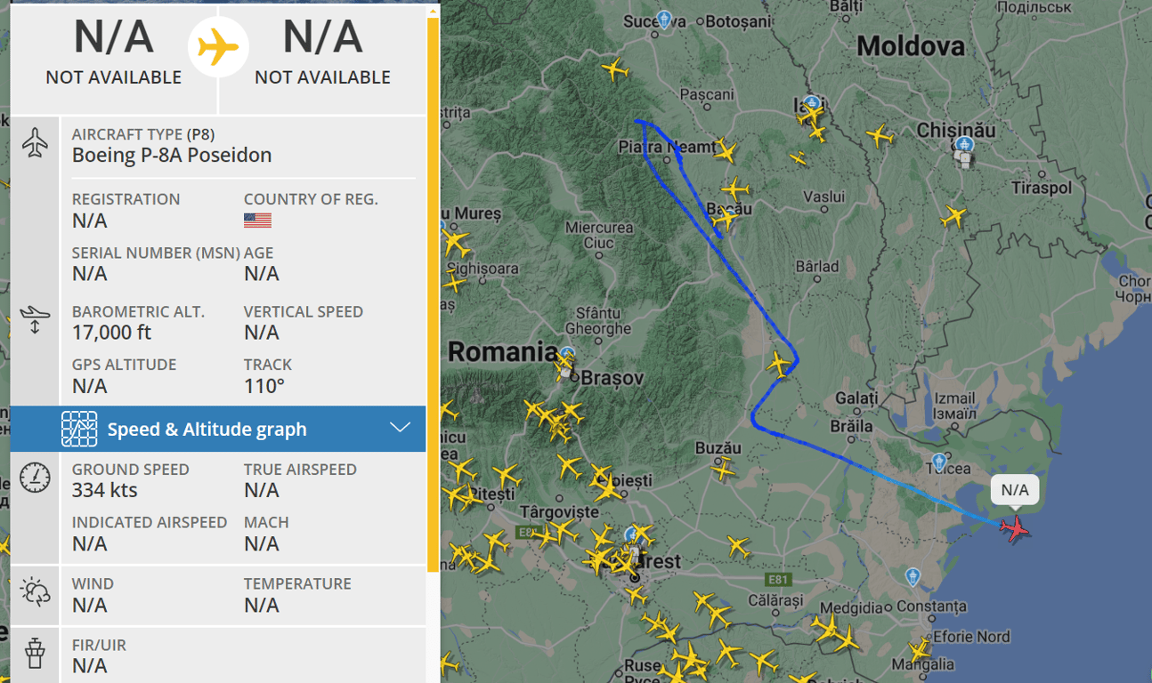
Task: Click the Speed & Altitude graph icon
Action: coord(79,429)
